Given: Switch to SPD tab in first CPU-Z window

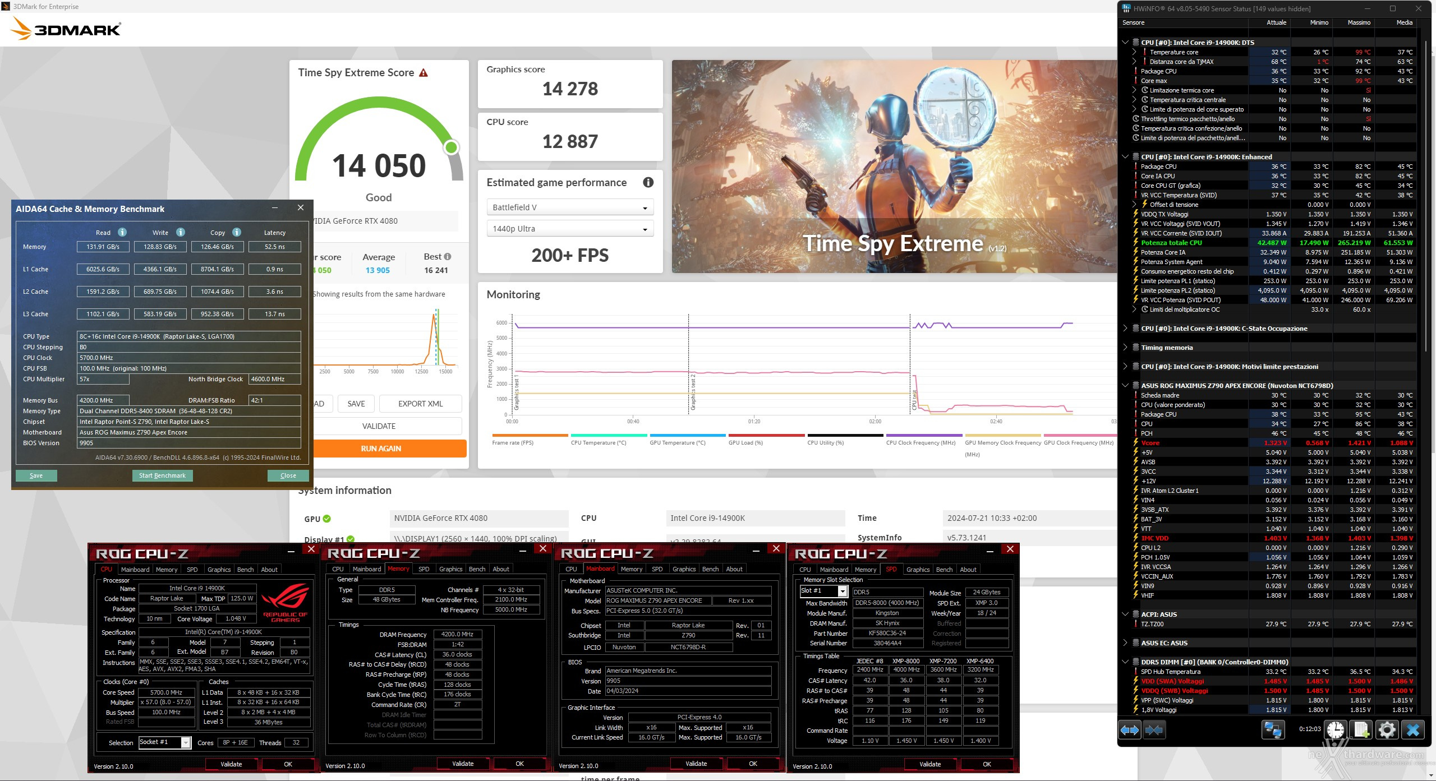Looking at the screenshot, I should pos(192,570).
